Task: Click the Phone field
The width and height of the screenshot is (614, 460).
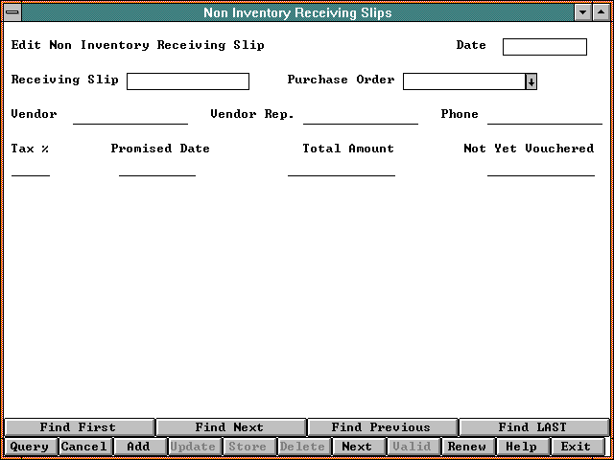Action: (544, 116)
